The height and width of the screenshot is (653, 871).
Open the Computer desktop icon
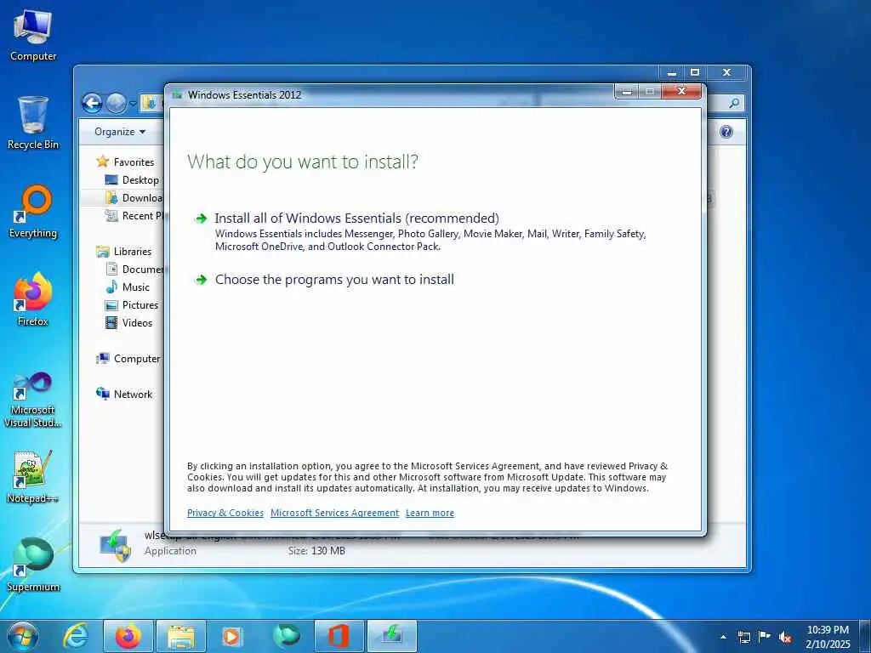[33, 36]
